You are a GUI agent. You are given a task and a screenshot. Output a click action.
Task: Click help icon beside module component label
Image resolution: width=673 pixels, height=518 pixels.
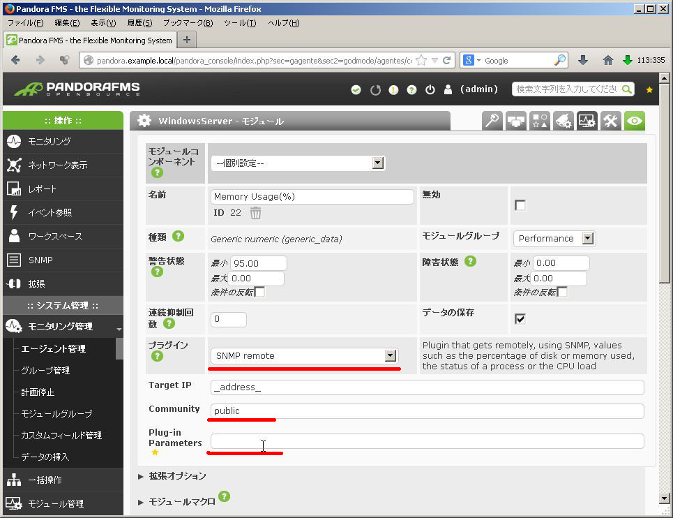(x=157, y=172)
